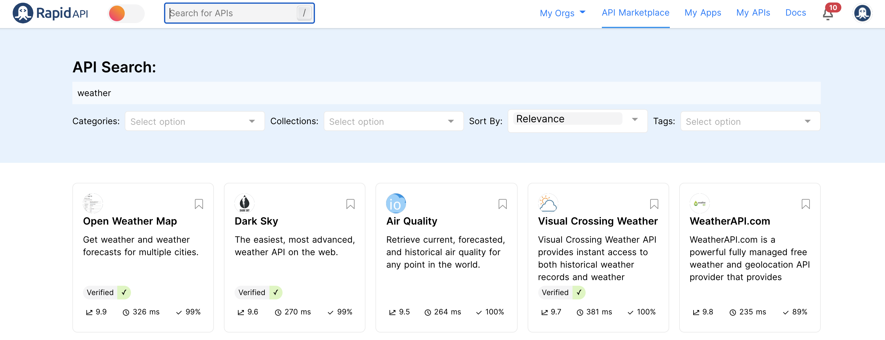
Task: Click the 264 ms latency clock icon
Action: [428, 312]
